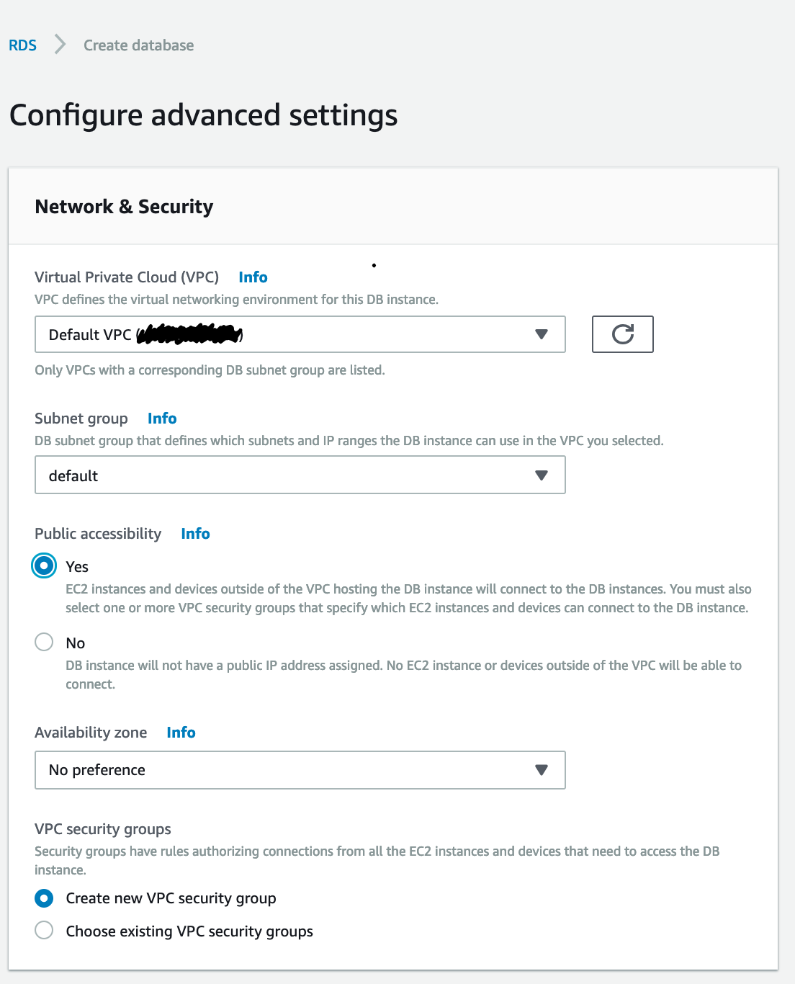This screenshot has width=795, height=984.
Task: Choose existing VPC security groups option
Action: point(44,930)
